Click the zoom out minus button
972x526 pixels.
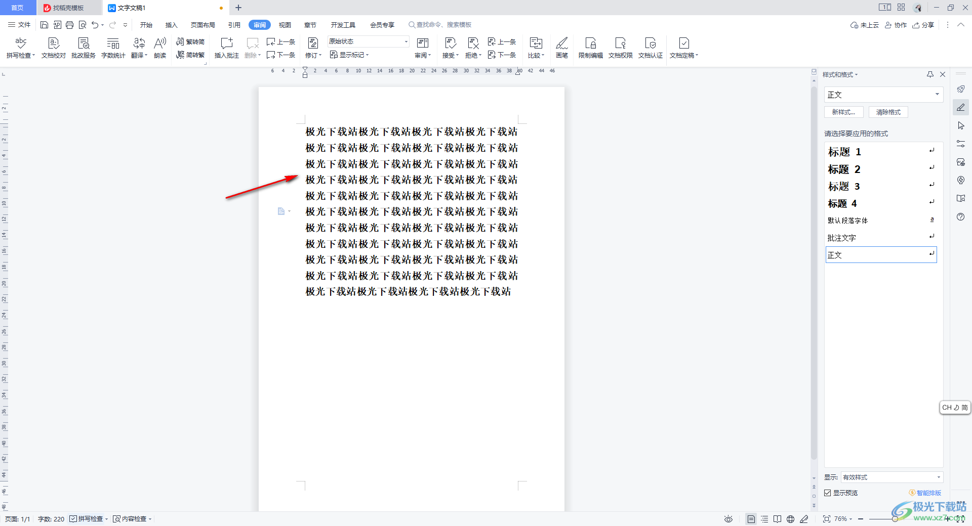coord(861,519)
